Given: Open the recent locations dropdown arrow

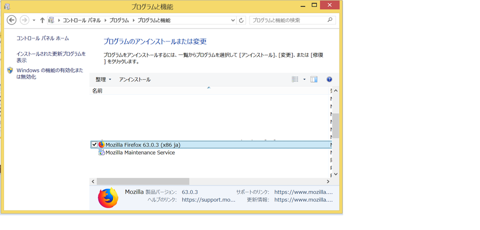Looking at the screenshot, I should pos(34,20).
